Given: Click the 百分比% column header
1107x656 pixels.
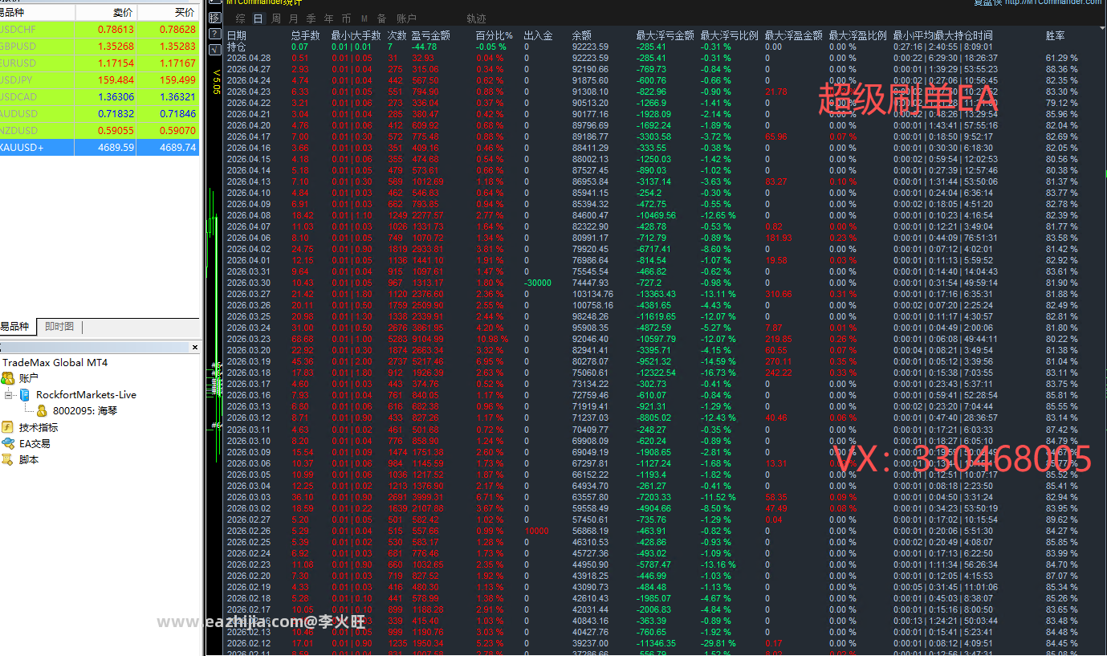Looking at the screenshot, I should tap(494, 35).
